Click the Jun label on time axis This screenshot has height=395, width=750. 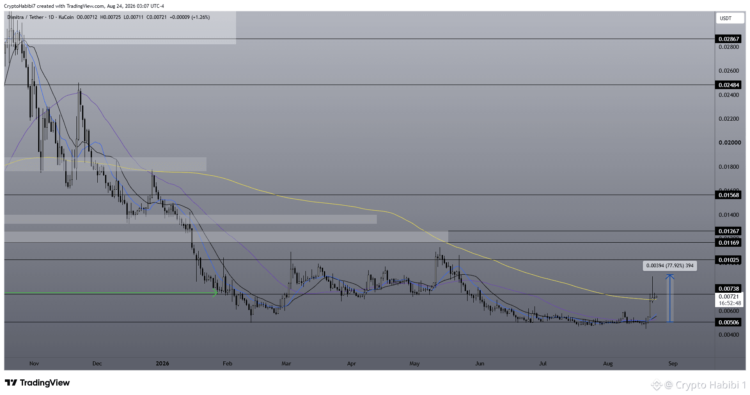pyautogui.click(x=479, y=363)
